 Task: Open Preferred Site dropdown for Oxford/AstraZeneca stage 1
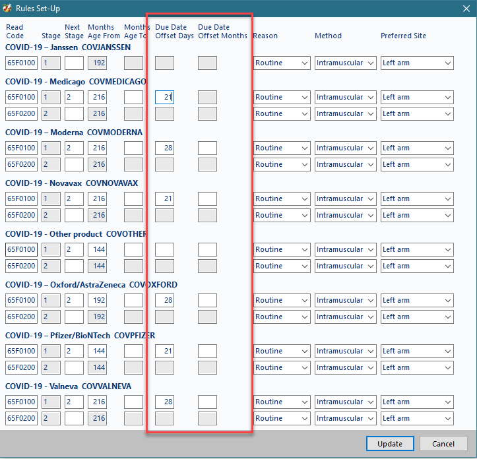[417, 301]
